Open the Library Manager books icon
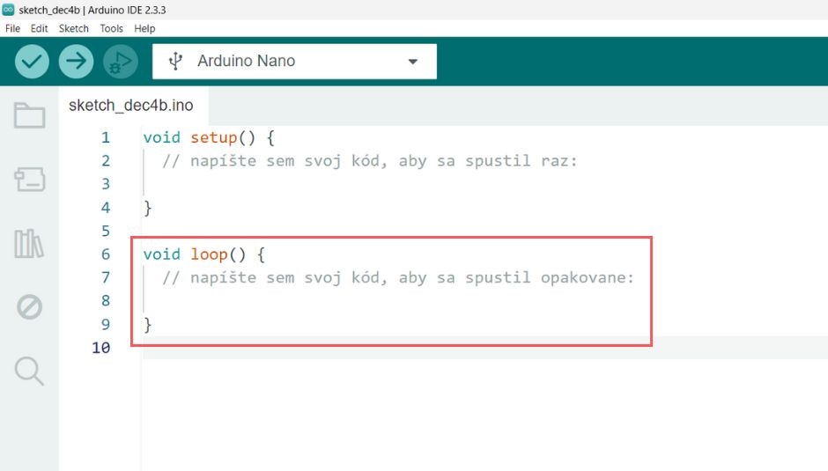Image resolution: width=828 pixels, height=471 pixels. tap(29, 243)
